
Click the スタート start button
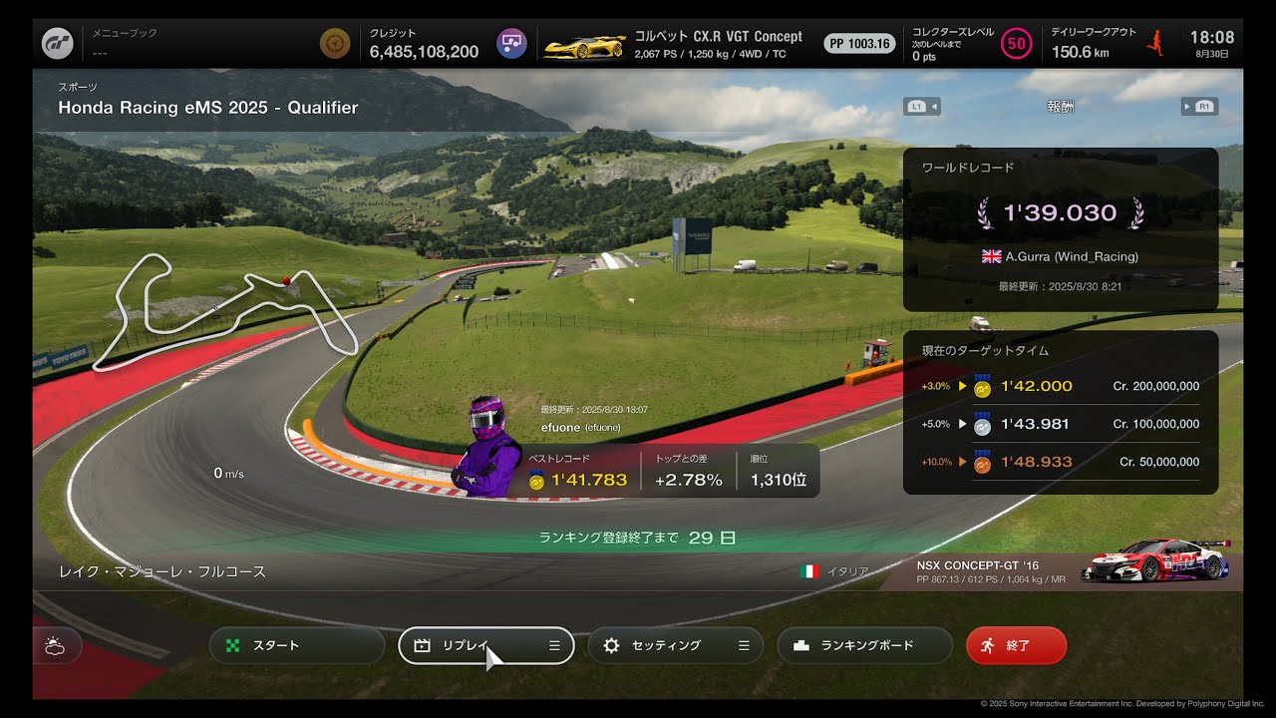click(x=297, y=645)
